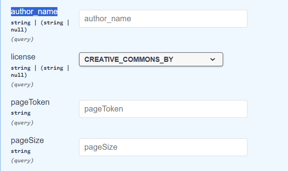Focus the author_name input field
This screenshot has width=288, height=171.
[x=163, y=19]
